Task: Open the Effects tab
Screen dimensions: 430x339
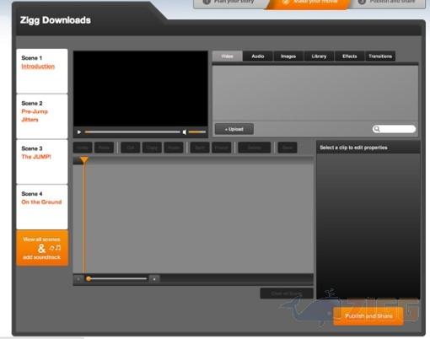Action: [350, 56]
